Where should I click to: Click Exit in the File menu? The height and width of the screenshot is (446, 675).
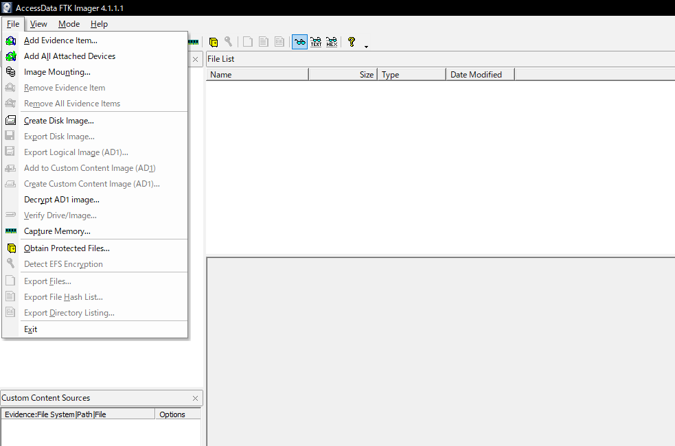coord(95,329)
